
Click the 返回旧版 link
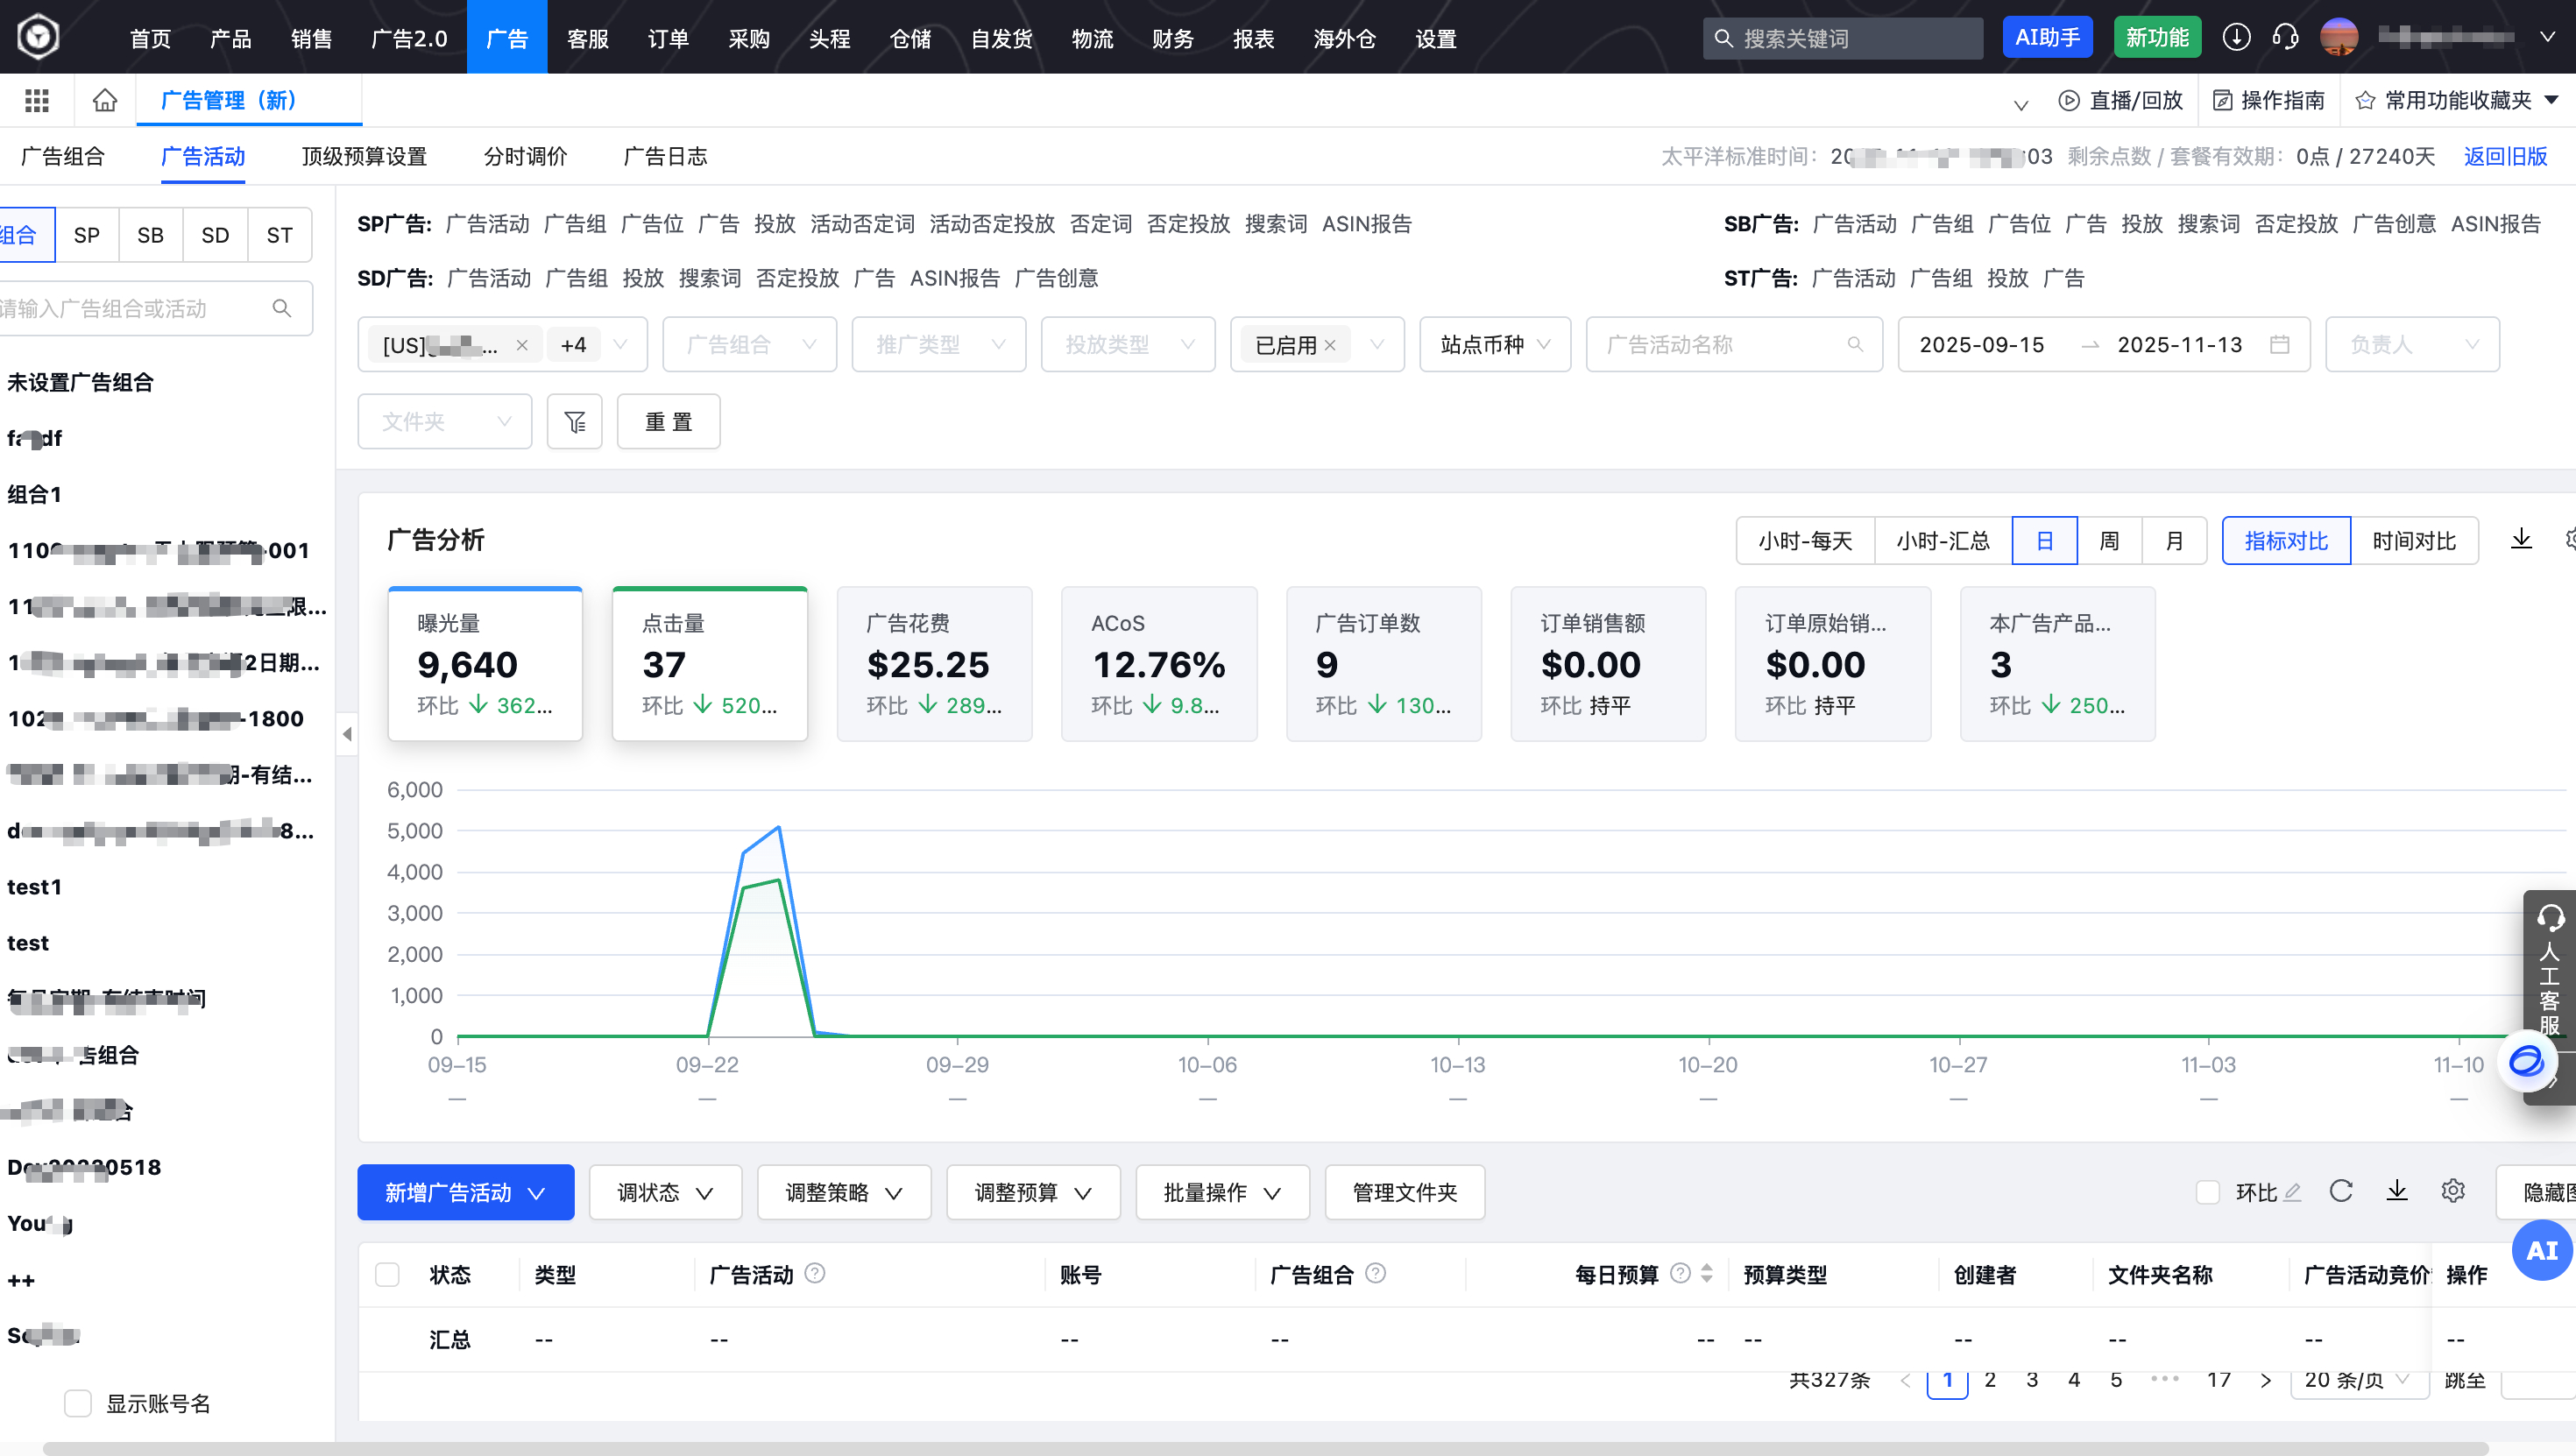pos(2506,156)
